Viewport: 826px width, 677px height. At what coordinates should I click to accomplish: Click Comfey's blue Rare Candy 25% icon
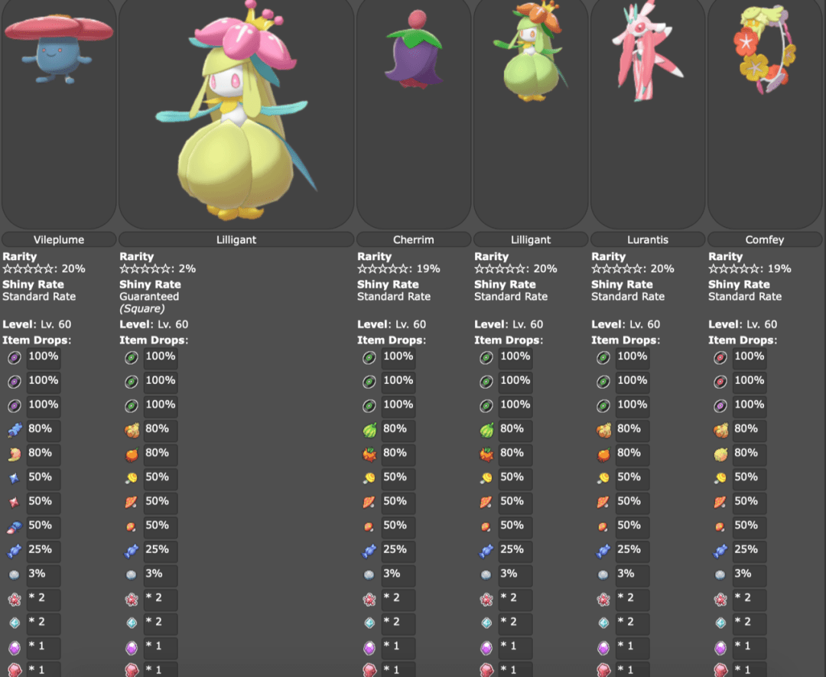tap(720, 551)
